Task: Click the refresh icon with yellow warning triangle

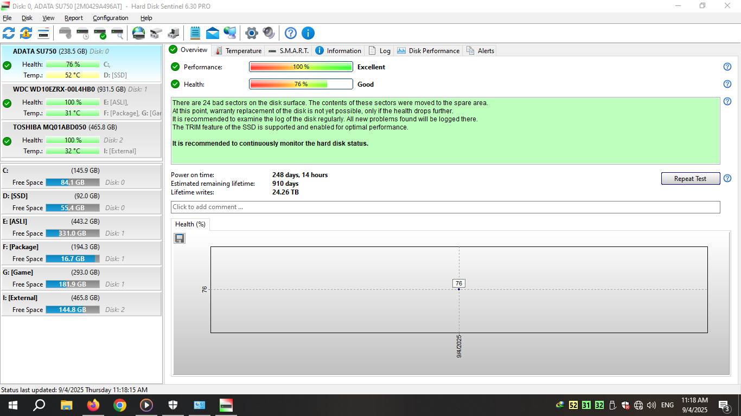Action: (26, 33)
